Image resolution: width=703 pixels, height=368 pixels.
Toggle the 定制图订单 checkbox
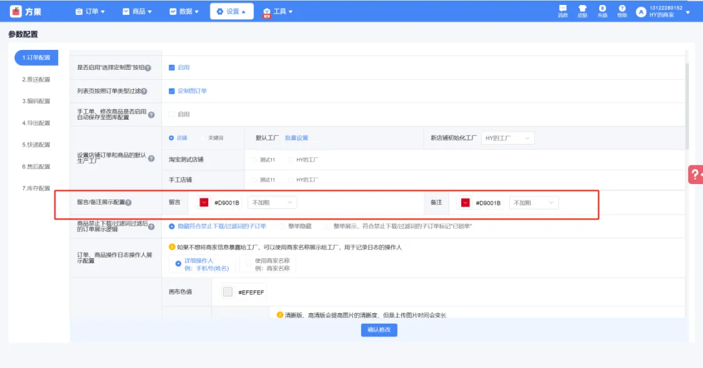tap(172, 90)
